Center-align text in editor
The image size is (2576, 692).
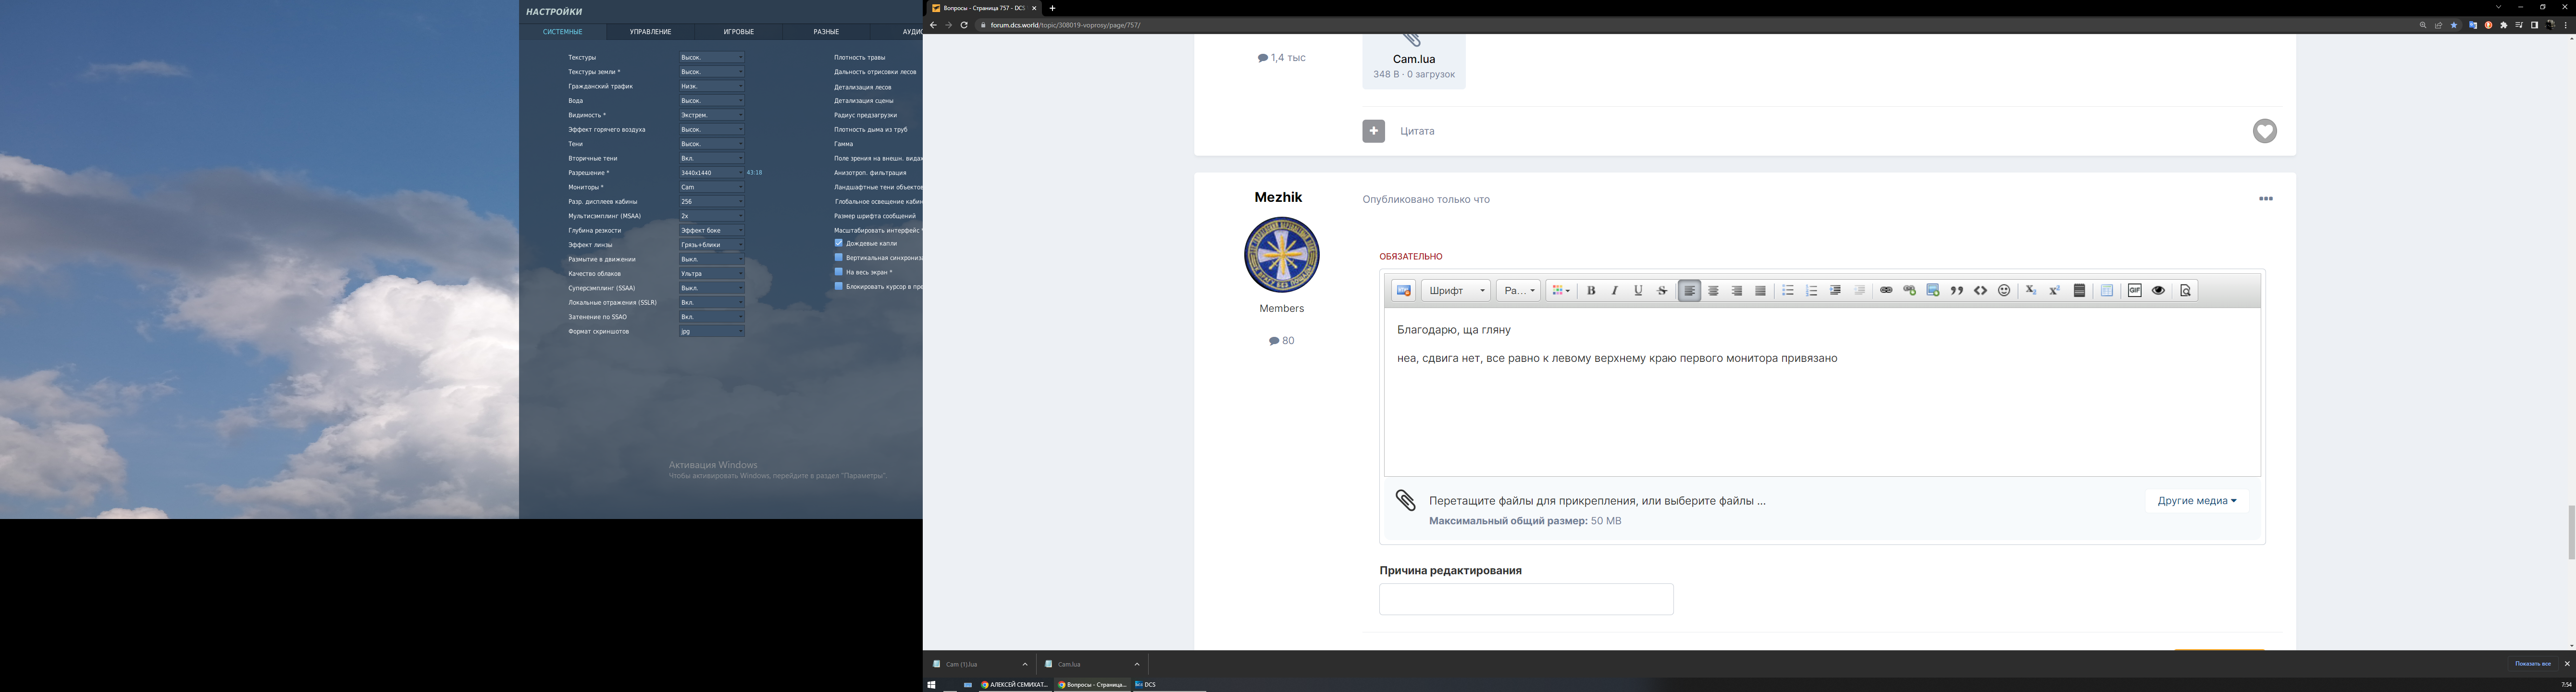coord(1713,291)
